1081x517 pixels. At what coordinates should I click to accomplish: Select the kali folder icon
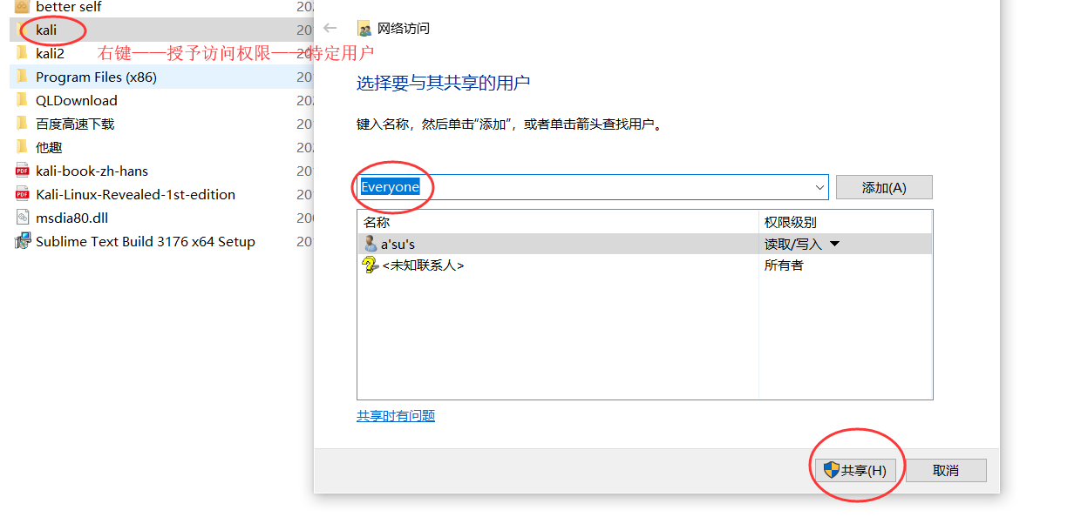tap(23, 30)
